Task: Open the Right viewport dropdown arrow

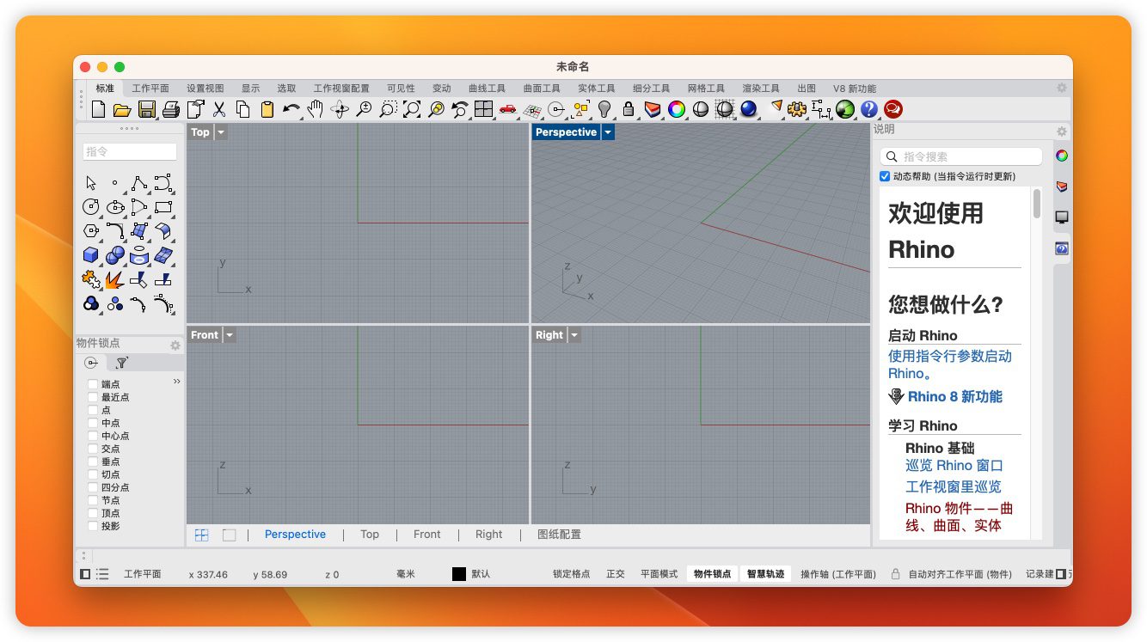Action: click(574, 335)
